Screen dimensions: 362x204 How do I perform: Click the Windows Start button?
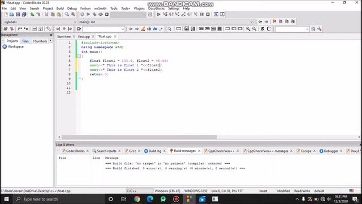tap(6, 199)
